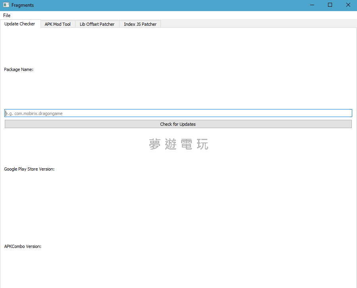Click the Google Play Store Version label
The width and height of the screenshot is (357, 288).
pyautogui.click(x=29, y=169)
